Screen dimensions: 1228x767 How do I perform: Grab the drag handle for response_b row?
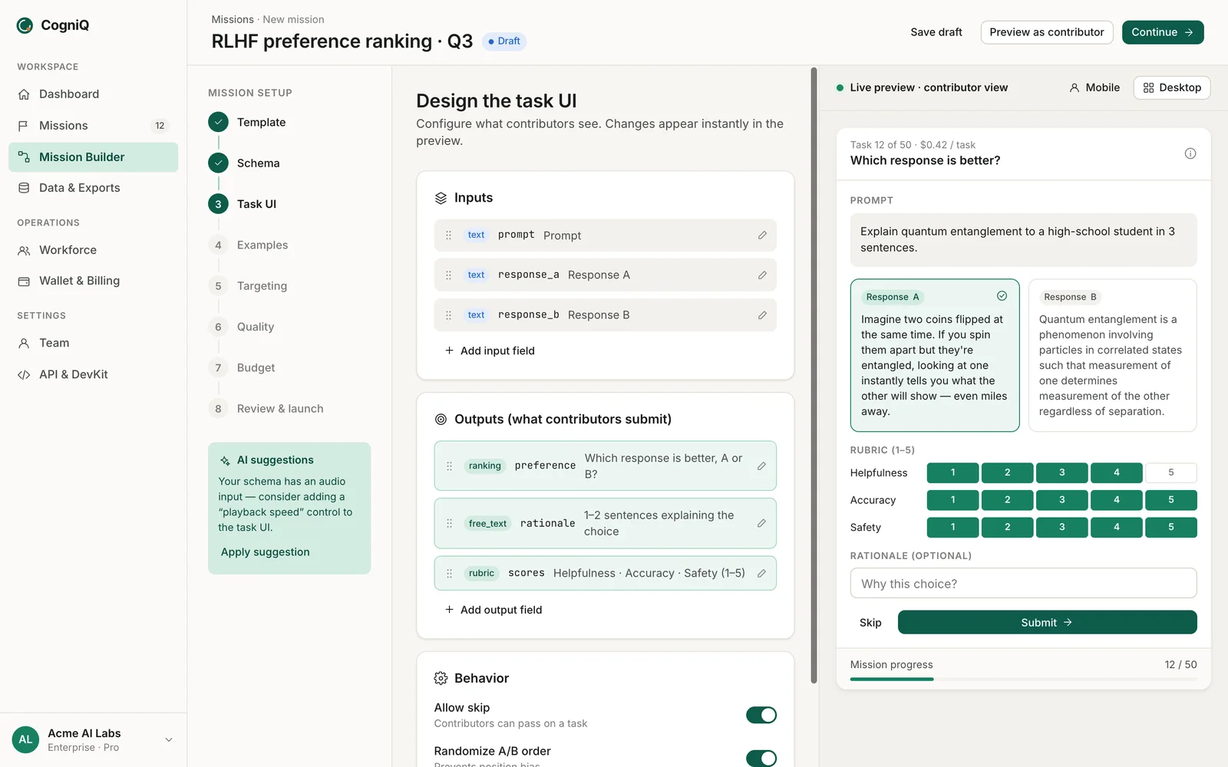tap(449, 315)
